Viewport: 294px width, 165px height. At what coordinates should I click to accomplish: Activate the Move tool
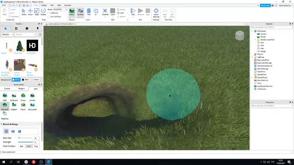(30, 12)
